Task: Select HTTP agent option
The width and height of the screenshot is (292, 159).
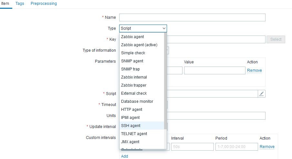Action: 132,110
